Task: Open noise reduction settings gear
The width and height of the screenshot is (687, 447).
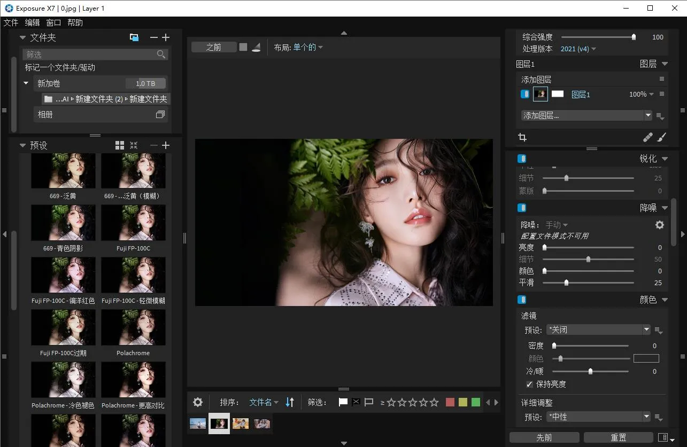Action: 659,225
